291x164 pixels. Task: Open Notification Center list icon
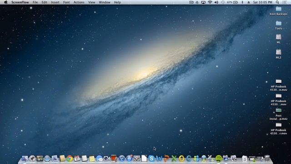pos(284,2)
